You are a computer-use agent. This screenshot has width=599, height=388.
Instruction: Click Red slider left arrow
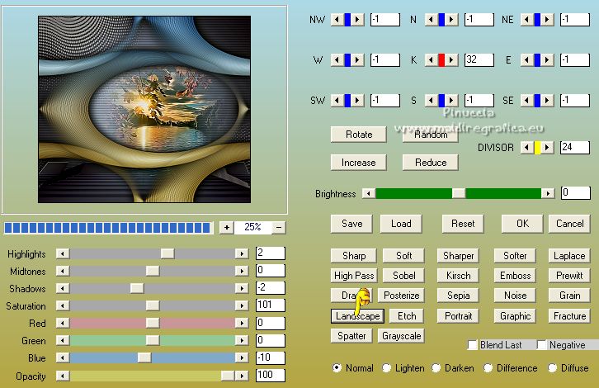[63, 323]
